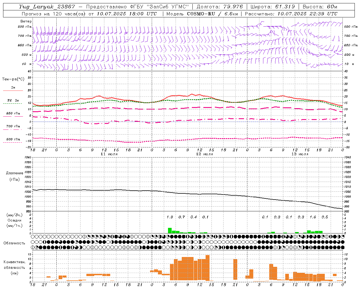Click the forecast start time 10.07.2025 18:00 UTC

127,13
